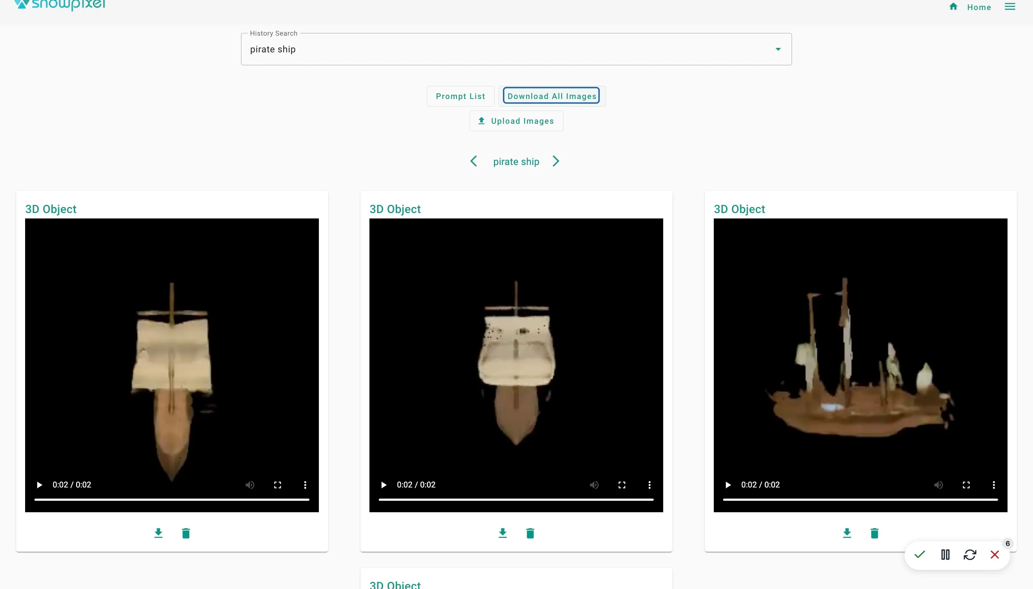The height and width of the screenshot is (589, 1033).
Task: Play the second 3D Object video
Action: click(x=383, y=485)
